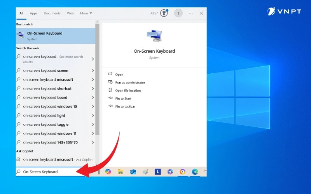Click the blue L app taskbar icon
Viewport: 311px width, 194px height.
(x=157, y=171)
